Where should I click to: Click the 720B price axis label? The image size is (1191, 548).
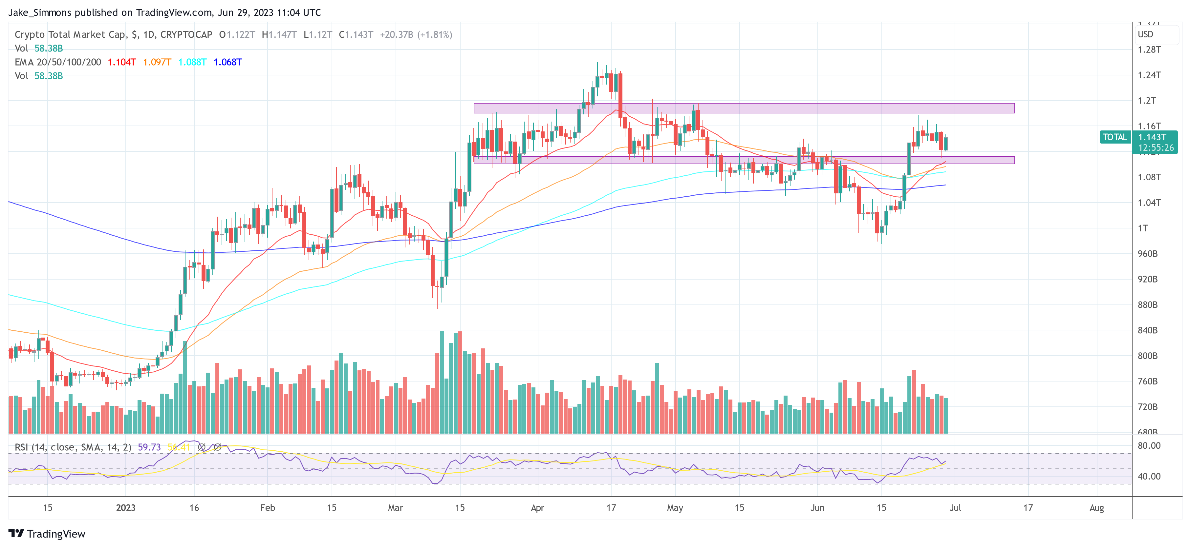point(1148,407)
